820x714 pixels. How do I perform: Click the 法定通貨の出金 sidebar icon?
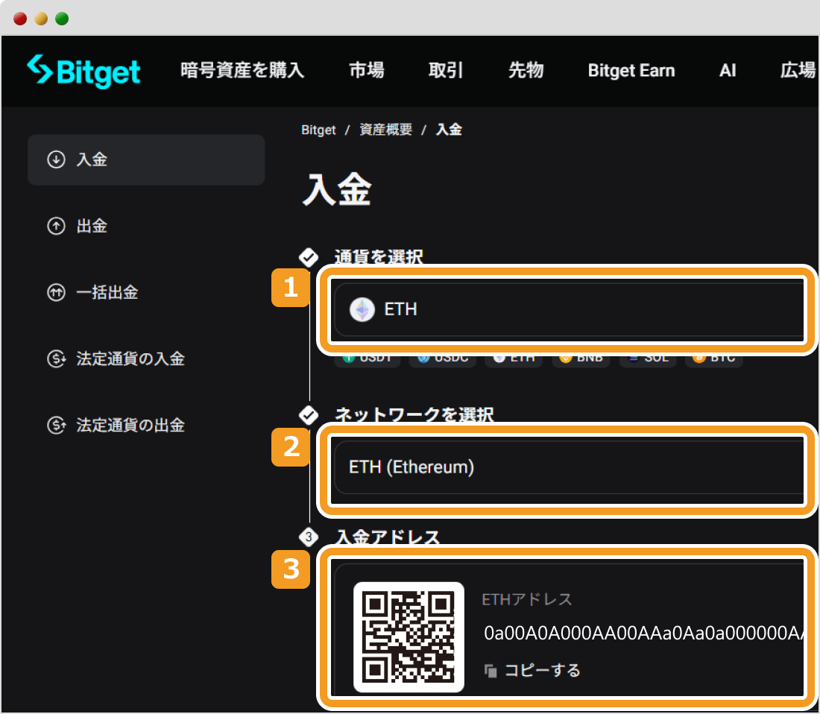pos(57,426)
